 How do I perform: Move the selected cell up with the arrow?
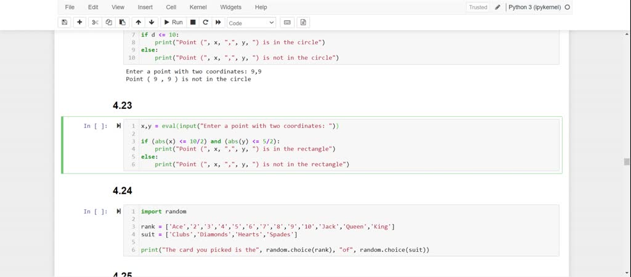click(x=138, y=23)
